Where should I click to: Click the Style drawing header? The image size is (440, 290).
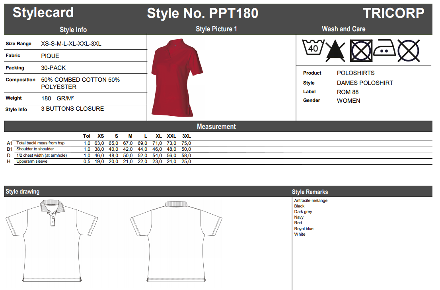23,192
